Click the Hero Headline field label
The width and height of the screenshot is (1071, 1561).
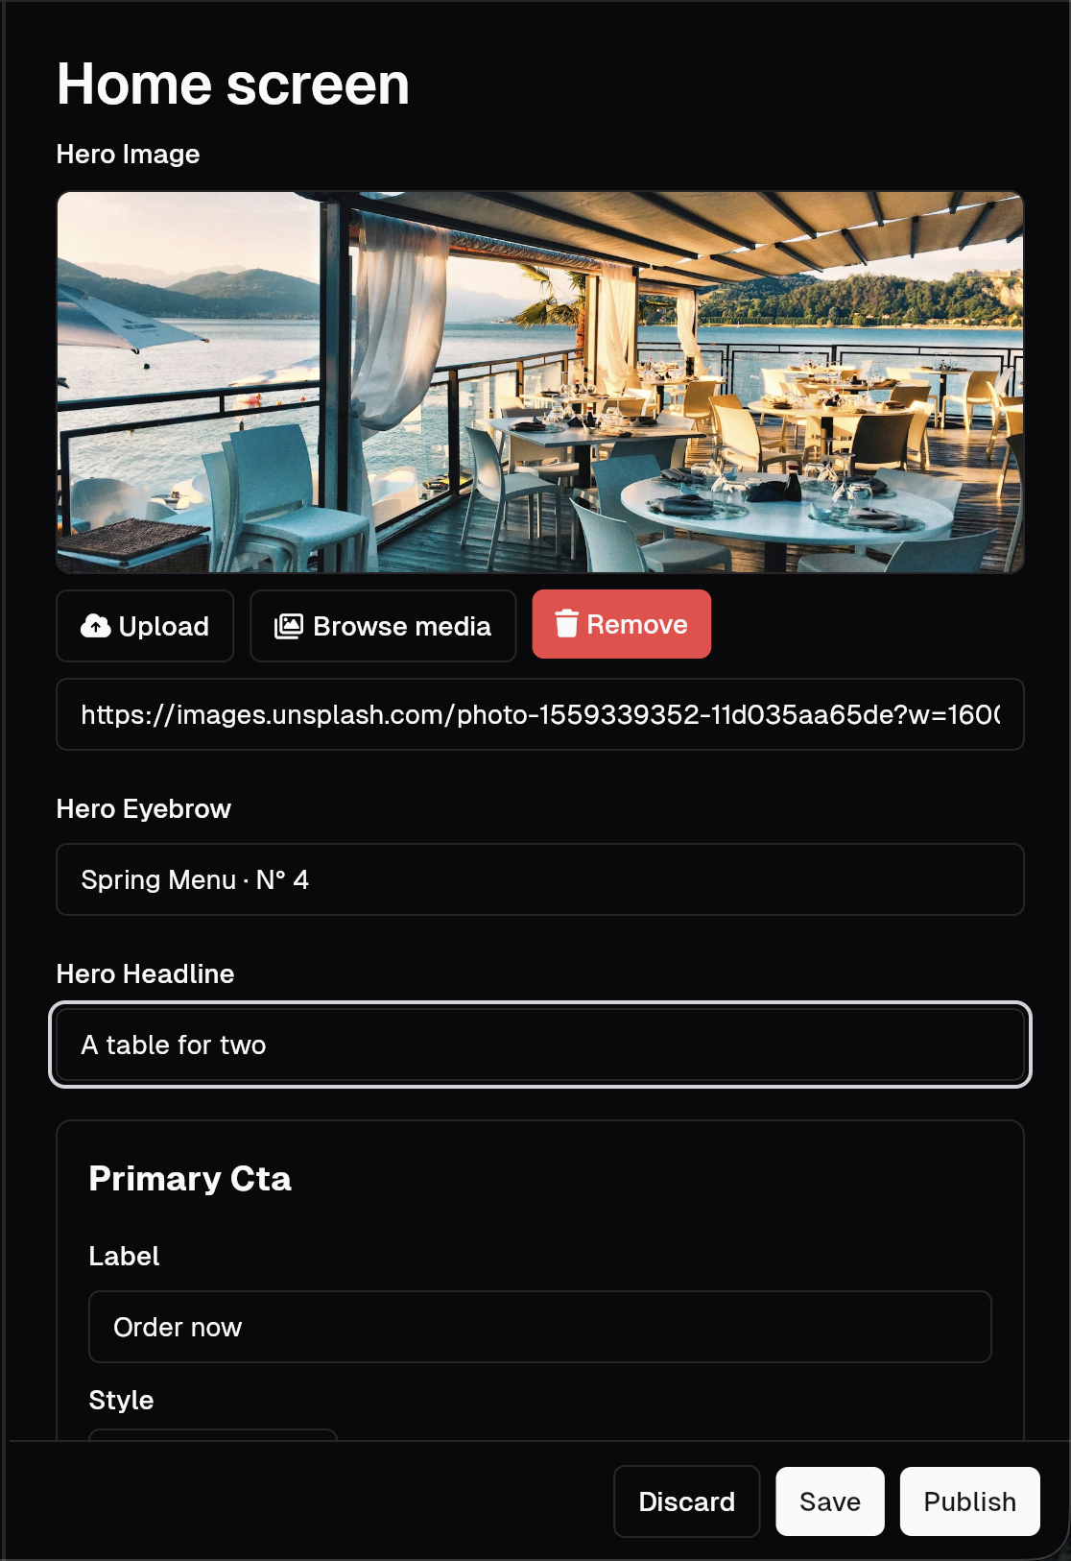(x=146, y=973)
